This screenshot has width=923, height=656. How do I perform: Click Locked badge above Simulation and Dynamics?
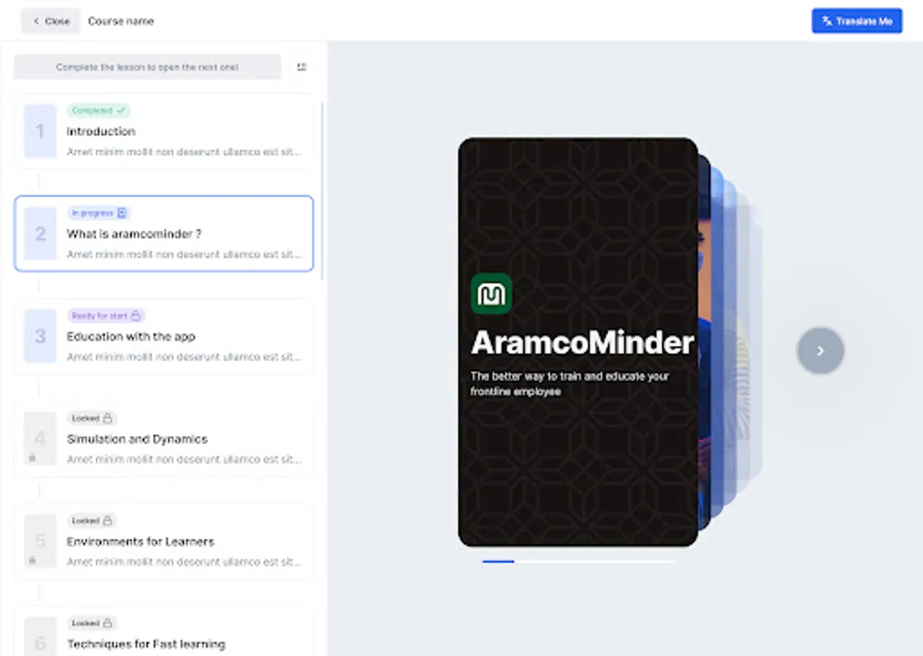[92, 418]
